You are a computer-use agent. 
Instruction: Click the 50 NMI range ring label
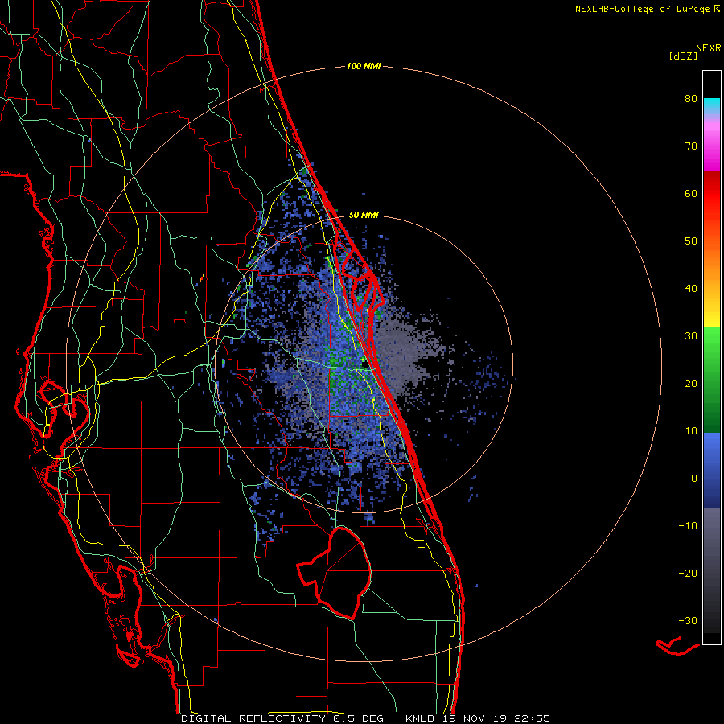[x=364, y=215]
